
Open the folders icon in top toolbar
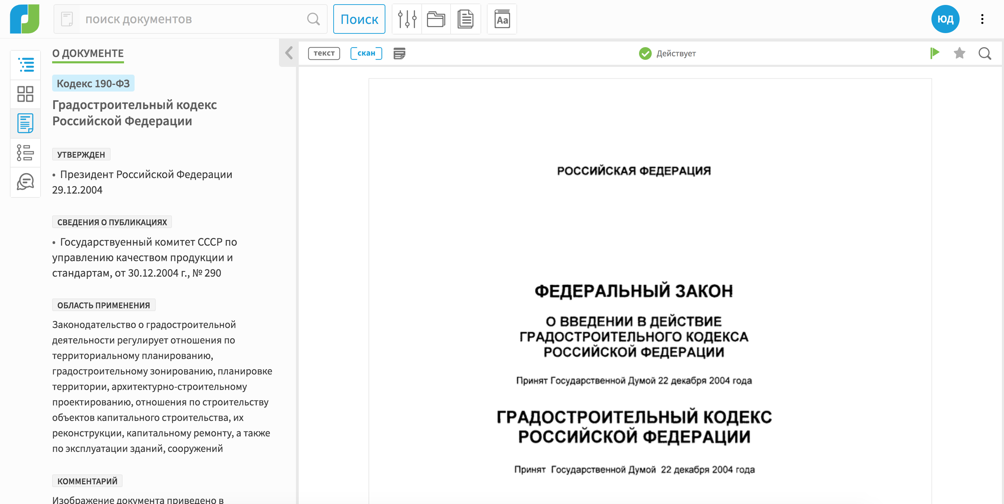click(x=436, y=19)
